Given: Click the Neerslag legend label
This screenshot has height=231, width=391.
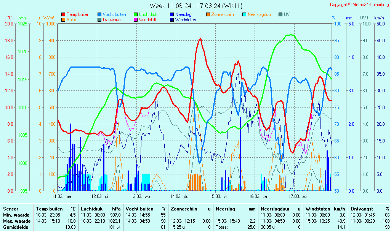Looking at the screenshot, I should pyautogui.click(x=184, y=14).
